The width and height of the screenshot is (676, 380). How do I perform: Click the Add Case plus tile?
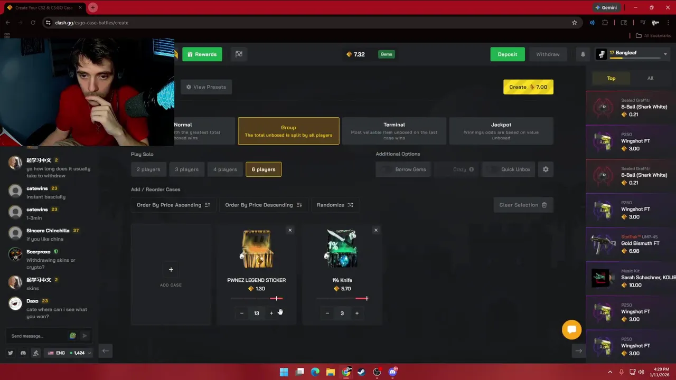(171, 274)
